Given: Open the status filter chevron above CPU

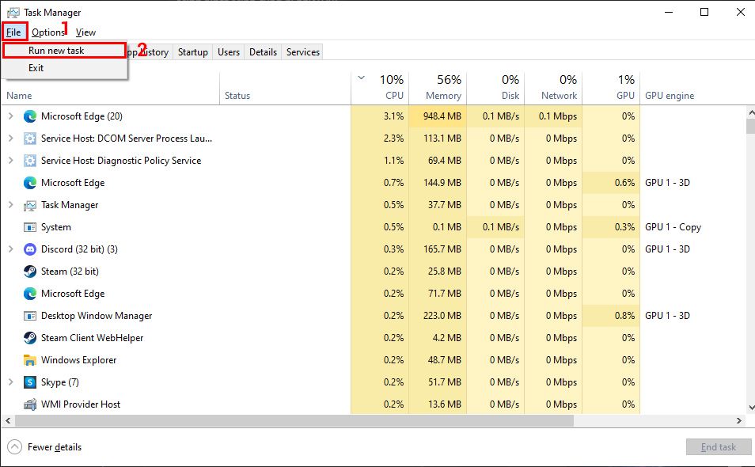Looking at the screenshot, I should [x=360, y=79].
